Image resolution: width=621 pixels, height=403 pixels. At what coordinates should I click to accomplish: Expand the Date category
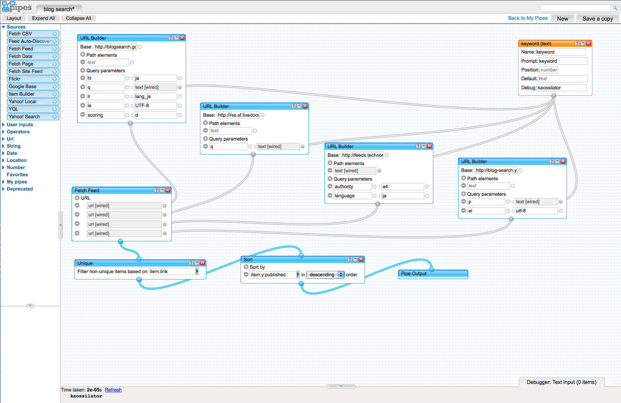tap(4, 153)
